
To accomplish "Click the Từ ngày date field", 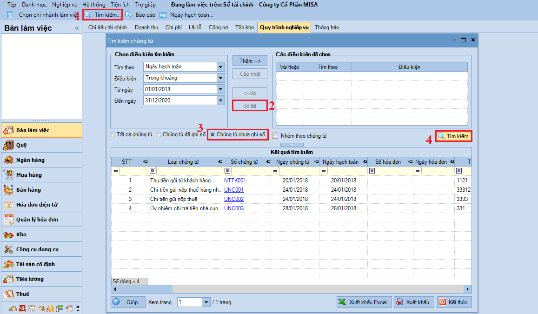I will 180,90.
